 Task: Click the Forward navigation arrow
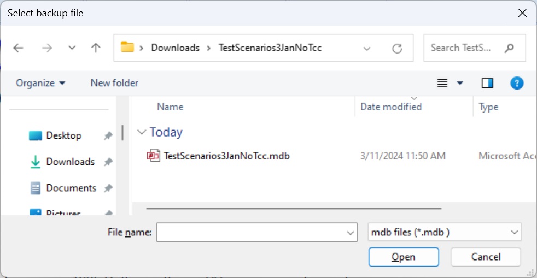[47, 48]
